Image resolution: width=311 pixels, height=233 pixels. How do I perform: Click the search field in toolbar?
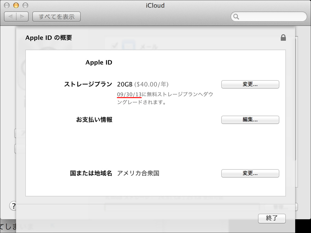269,16
